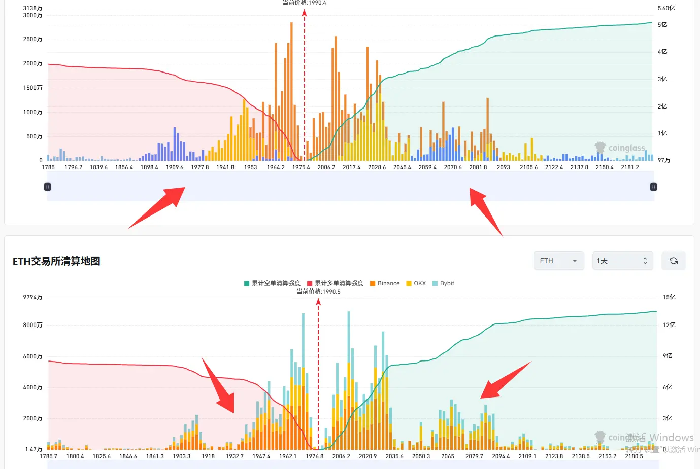Click the 15亿 axis value

[669, 297]
